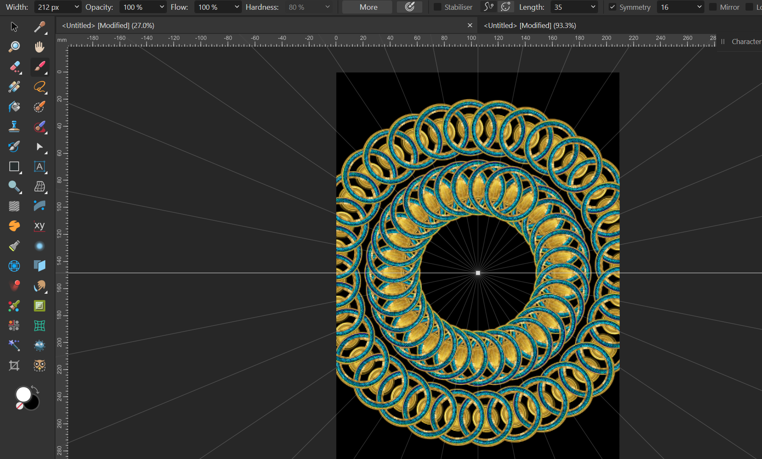Viewport: 762px width, 459px height.
Task: Click the no-colour red slash swatch
Action: [x=19, y=406]
